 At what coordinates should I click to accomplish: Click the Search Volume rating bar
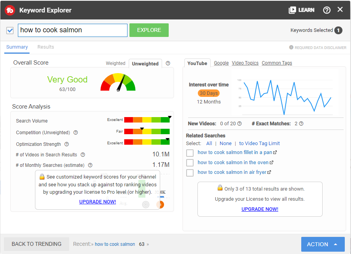(x=147, y=119)
